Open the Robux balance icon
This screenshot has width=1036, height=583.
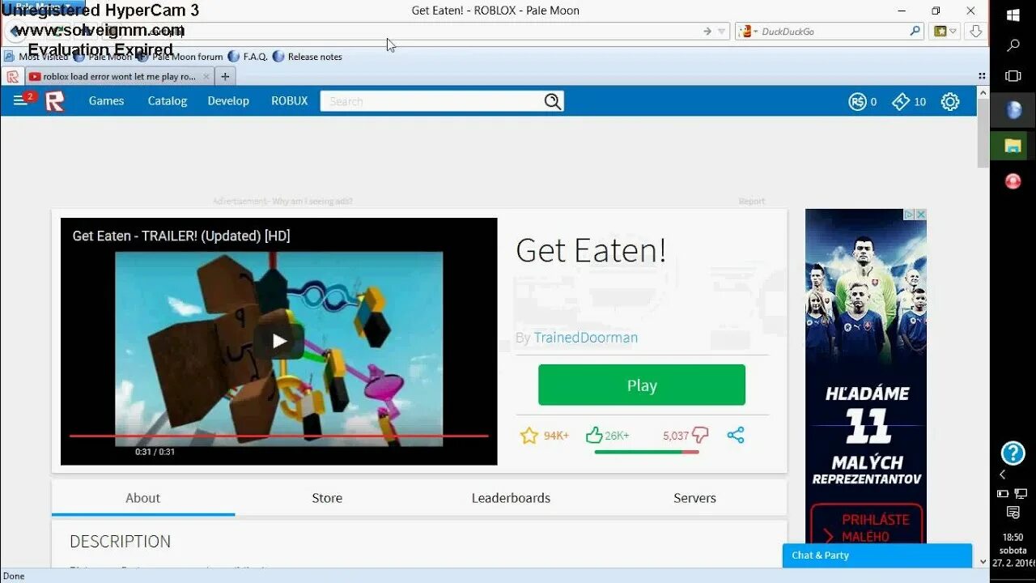[858, 101]
